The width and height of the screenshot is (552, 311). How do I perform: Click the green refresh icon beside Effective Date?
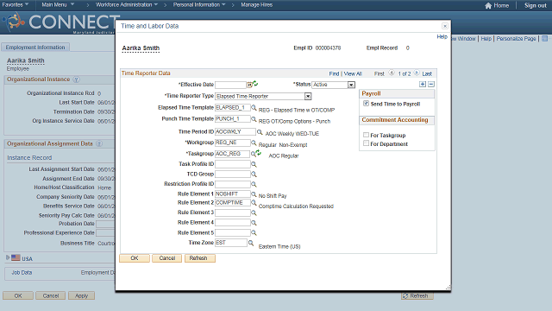point(255,84)
